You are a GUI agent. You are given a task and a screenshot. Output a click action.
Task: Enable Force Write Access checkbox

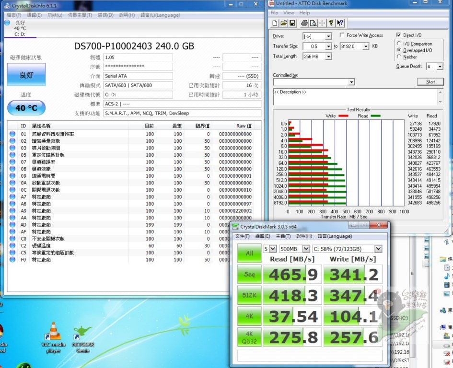pyautogui.click(x=342, y=35)
